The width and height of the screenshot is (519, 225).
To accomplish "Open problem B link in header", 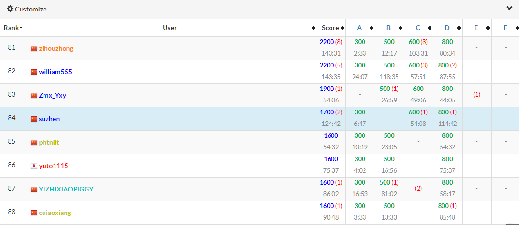I will (388, 28).
